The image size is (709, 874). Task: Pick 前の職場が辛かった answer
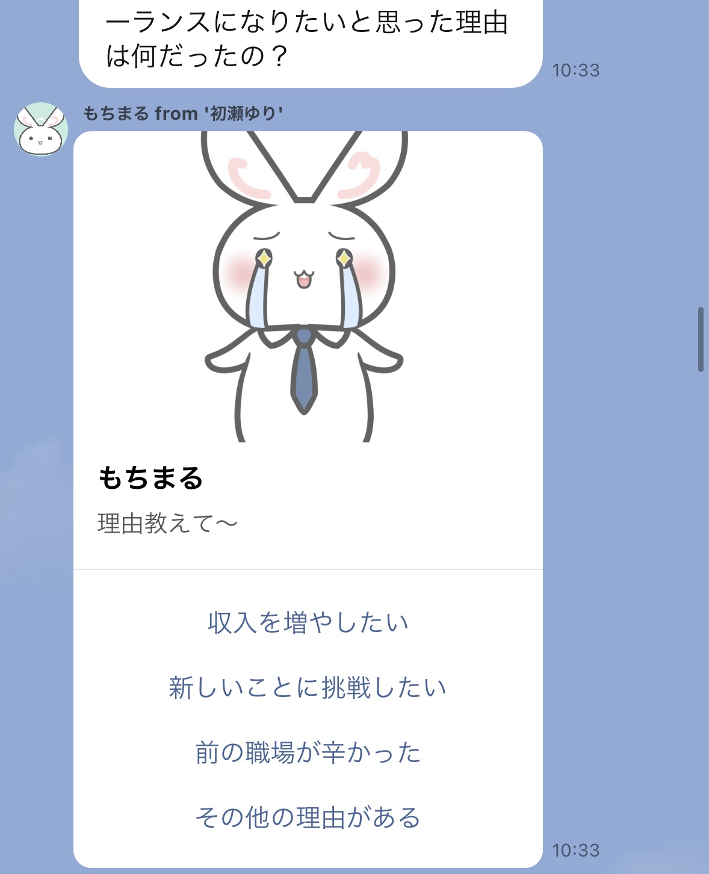308,752
